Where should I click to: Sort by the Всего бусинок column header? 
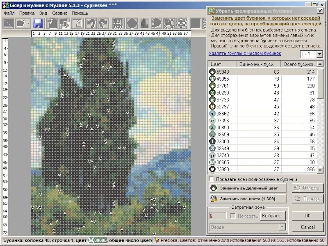pos(299,64)
